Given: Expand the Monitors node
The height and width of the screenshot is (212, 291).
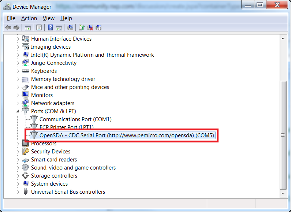Looking at the screenshot, I should coord(18,95).
